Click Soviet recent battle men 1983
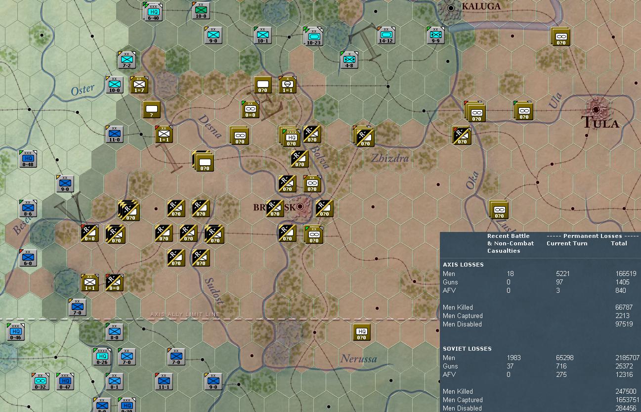Viewport: 641px width, 412px height. click(514, 358)
